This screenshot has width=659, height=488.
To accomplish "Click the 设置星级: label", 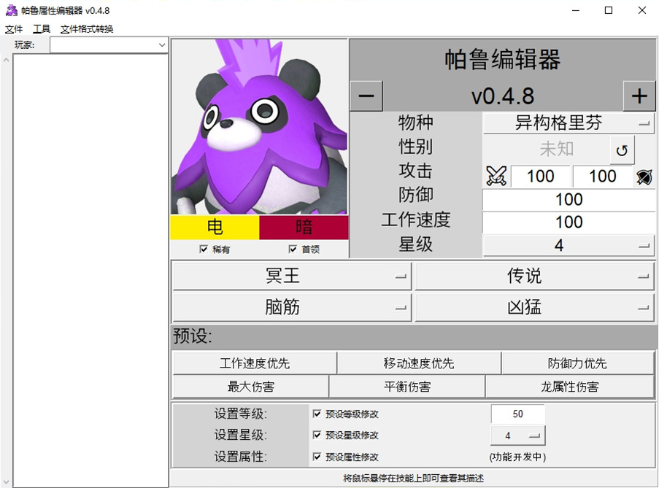I will [x=240, y=435].
